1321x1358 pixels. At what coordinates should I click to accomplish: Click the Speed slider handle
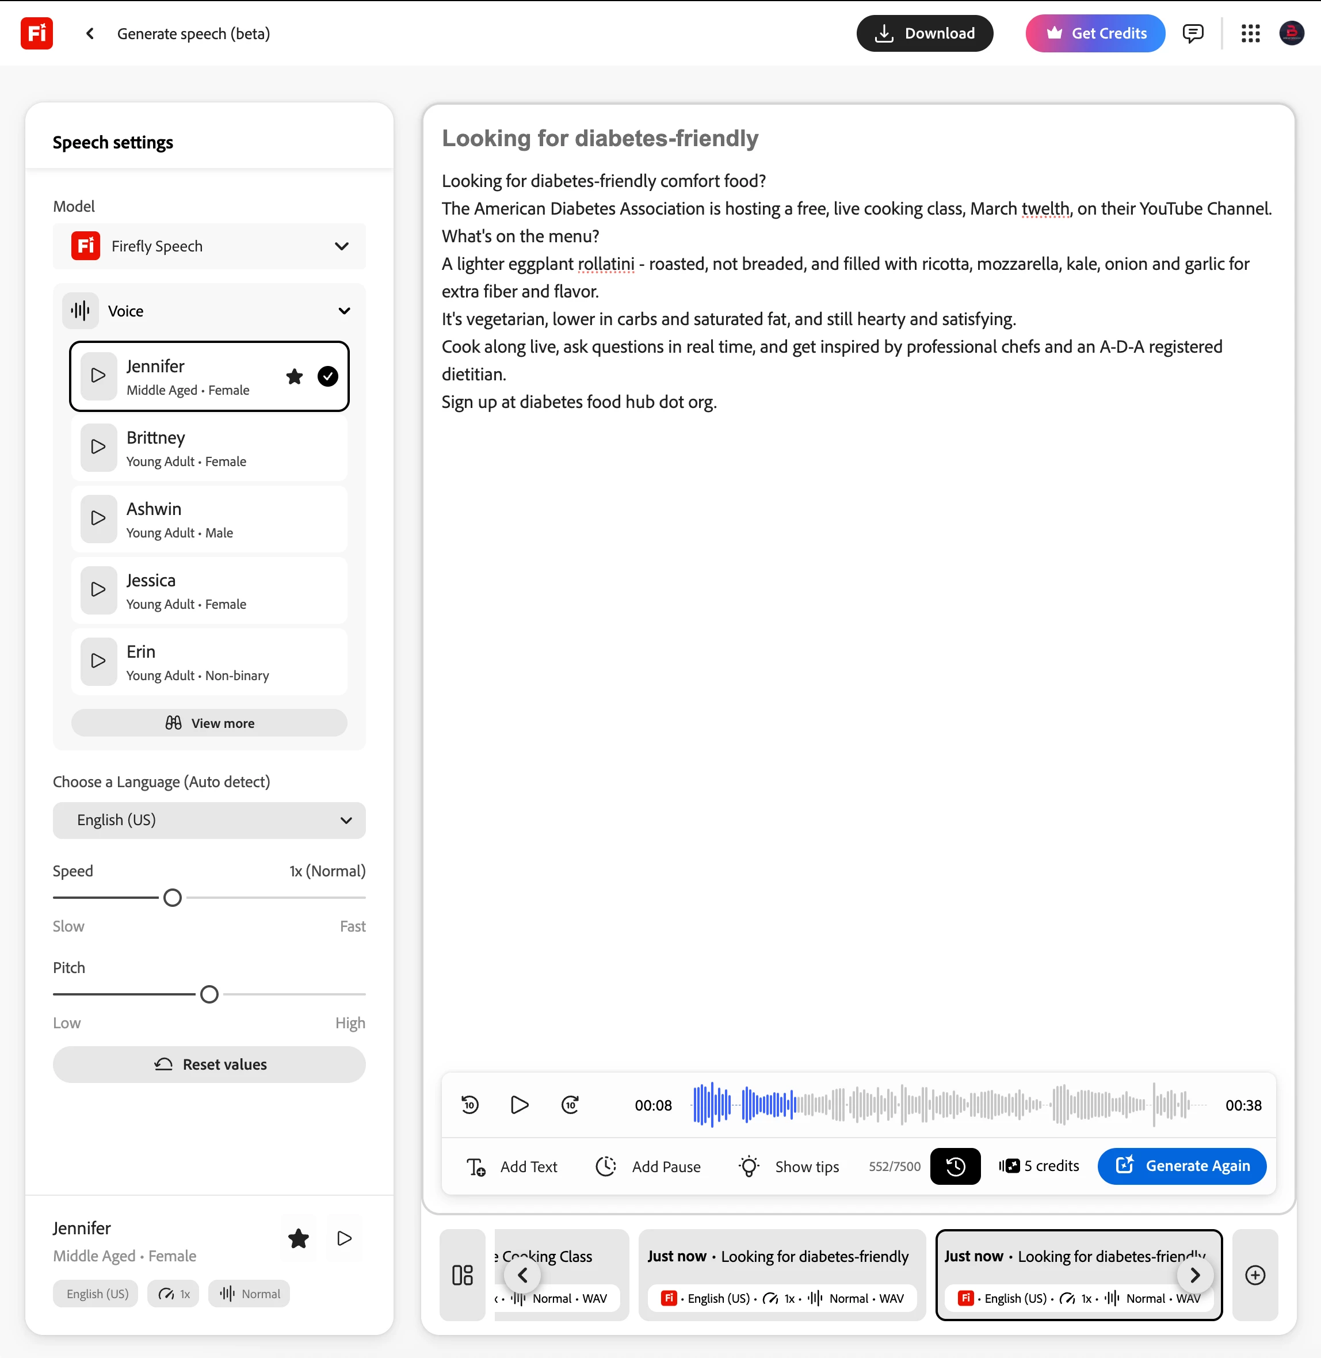(173, 898)
